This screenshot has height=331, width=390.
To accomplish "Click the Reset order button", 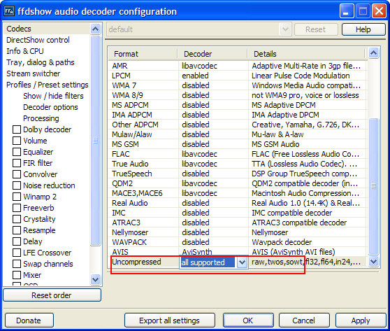I will (x=52, y=295).
